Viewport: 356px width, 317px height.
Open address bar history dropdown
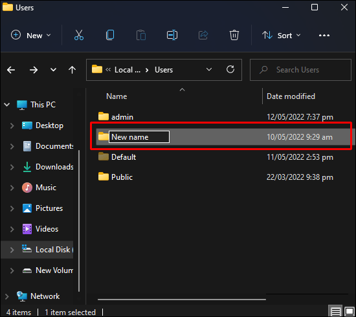click(x=209, y=69)
